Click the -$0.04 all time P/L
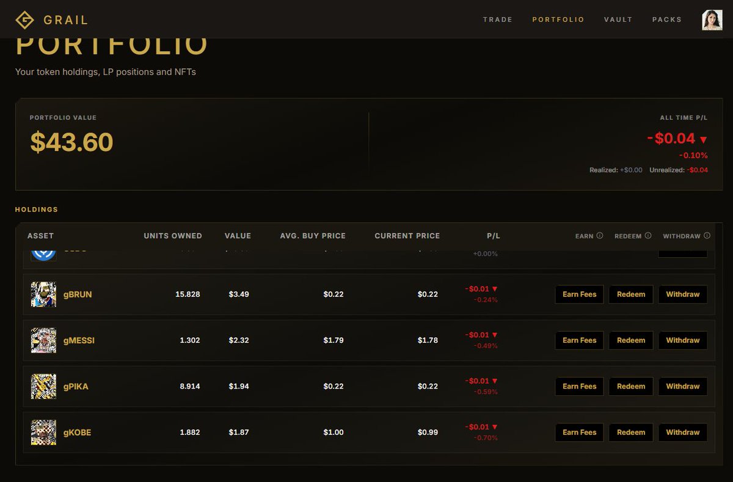The width and height of the screenshot is (733, 482). click(677, 139)
